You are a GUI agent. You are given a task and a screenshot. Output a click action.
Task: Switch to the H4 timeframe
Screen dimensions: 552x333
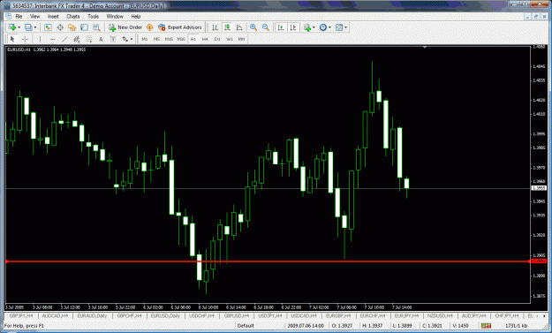pyautogui.click(x=205, y=39)
